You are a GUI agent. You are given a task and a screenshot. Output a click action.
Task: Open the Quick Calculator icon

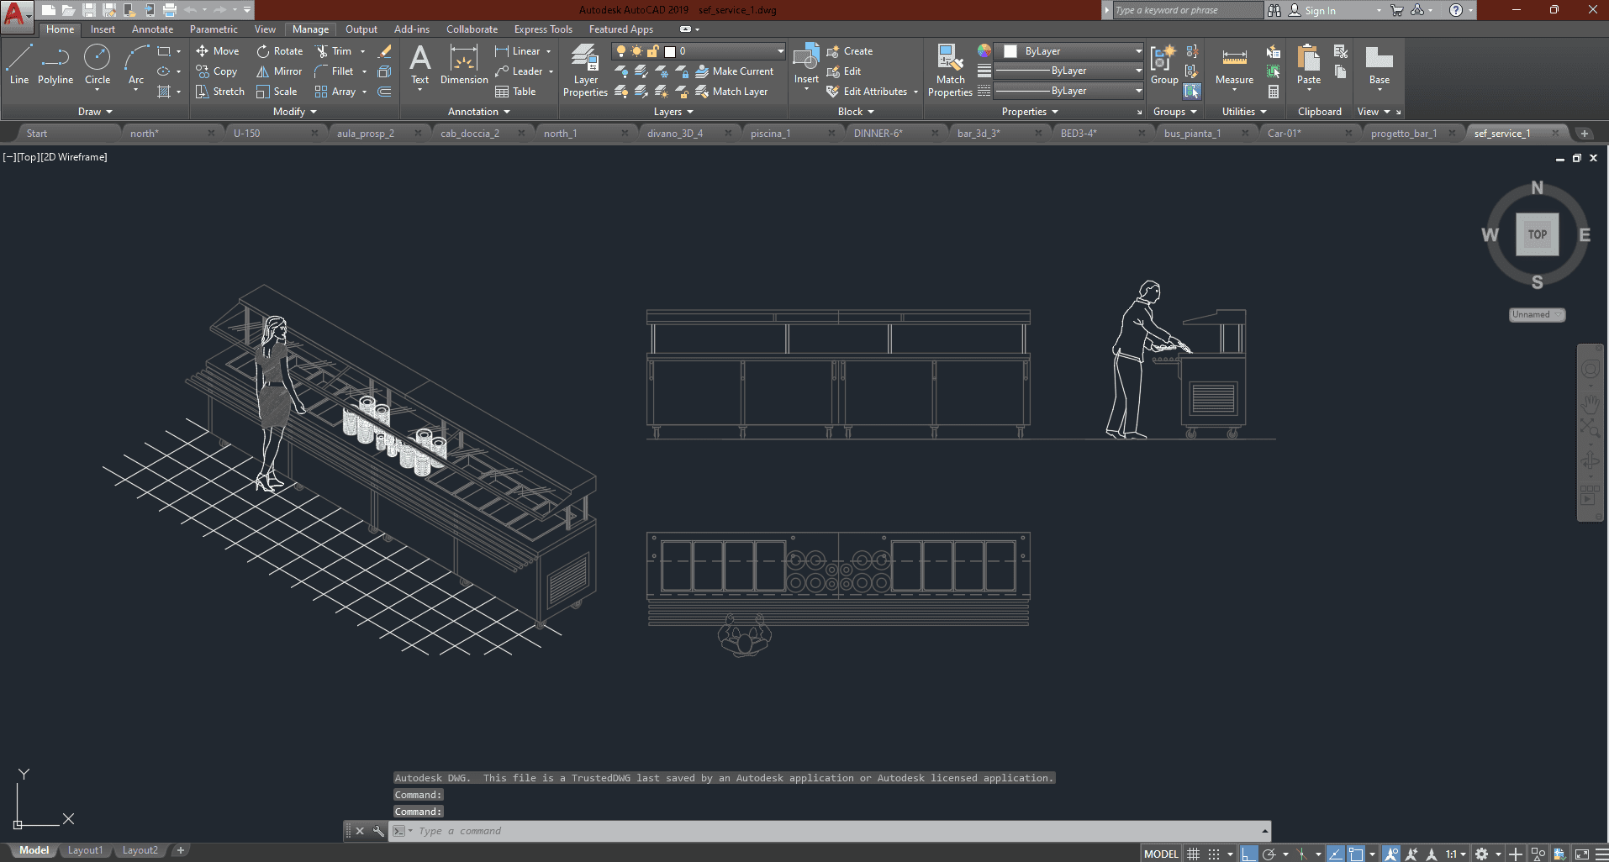pyautogui.click(x=1274, y=92)
